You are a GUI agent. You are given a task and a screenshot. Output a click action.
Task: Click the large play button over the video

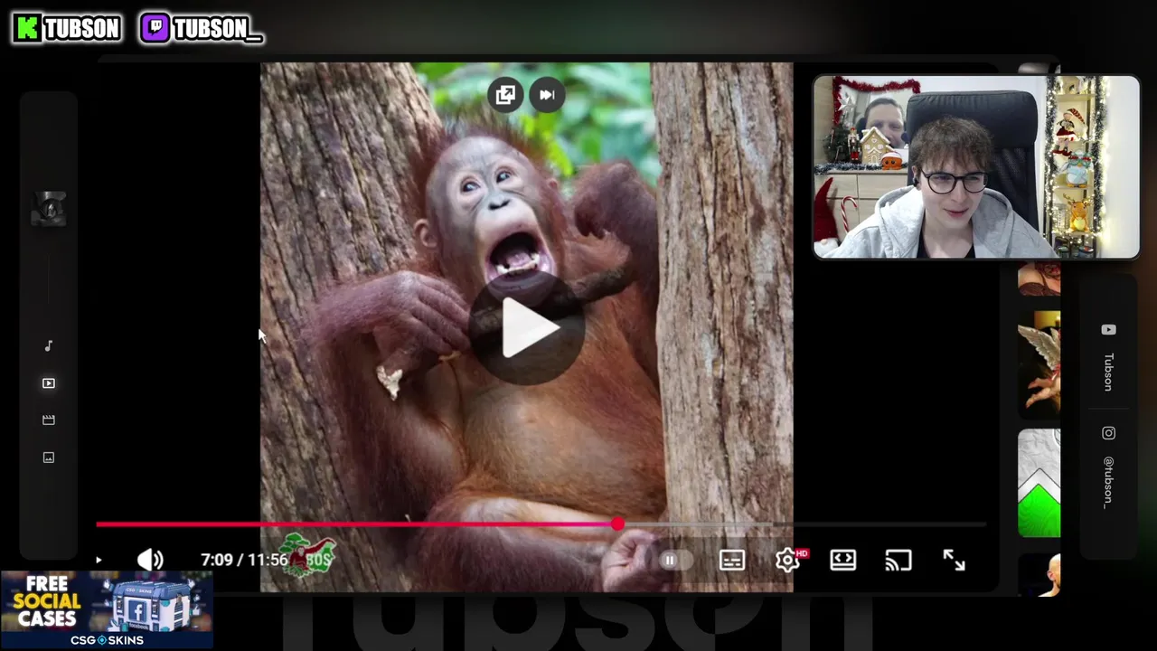coord(527,328)
